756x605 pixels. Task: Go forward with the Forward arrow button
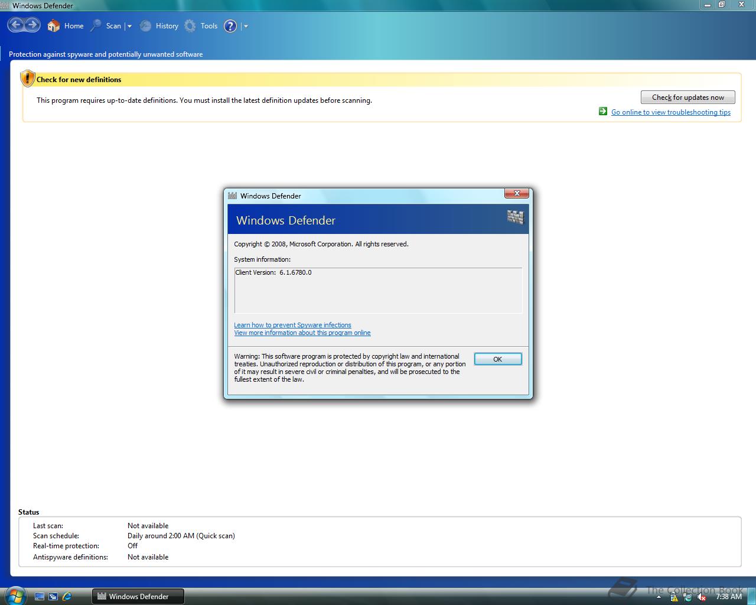32,25
